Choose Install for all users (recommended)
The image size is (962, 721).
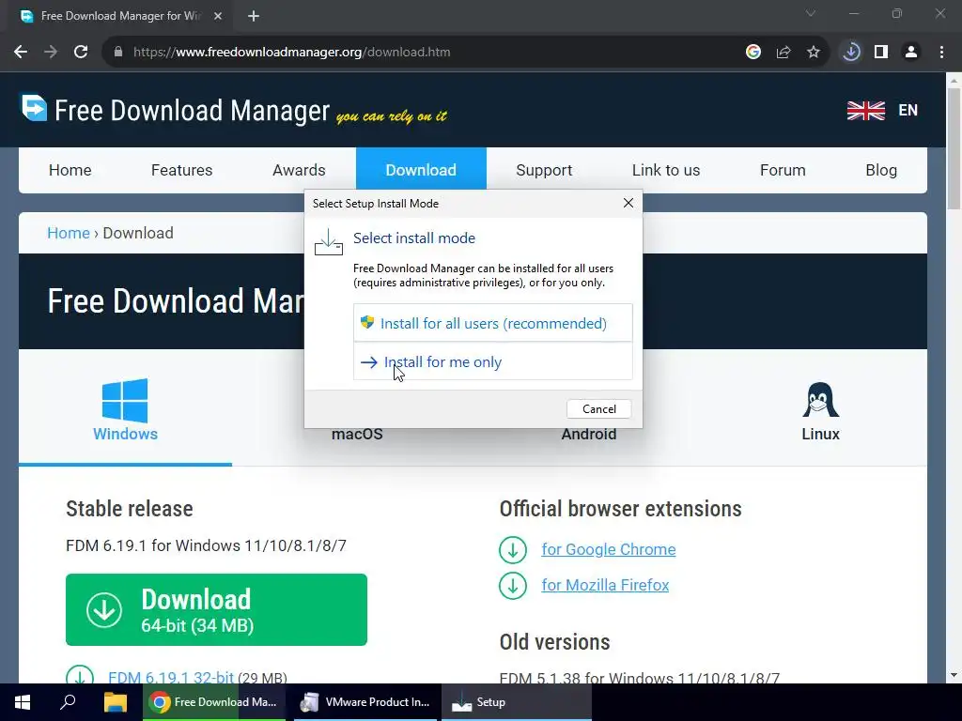[x=492, y=323]
